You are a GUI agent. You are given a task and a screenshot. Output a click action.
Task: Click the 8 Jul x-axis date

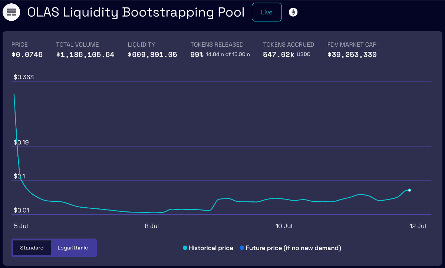tap(152, 226)
